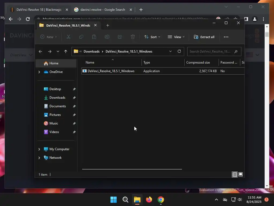
Task: Show hidden tray icons chevron
Action: click(x=216, y=200)
